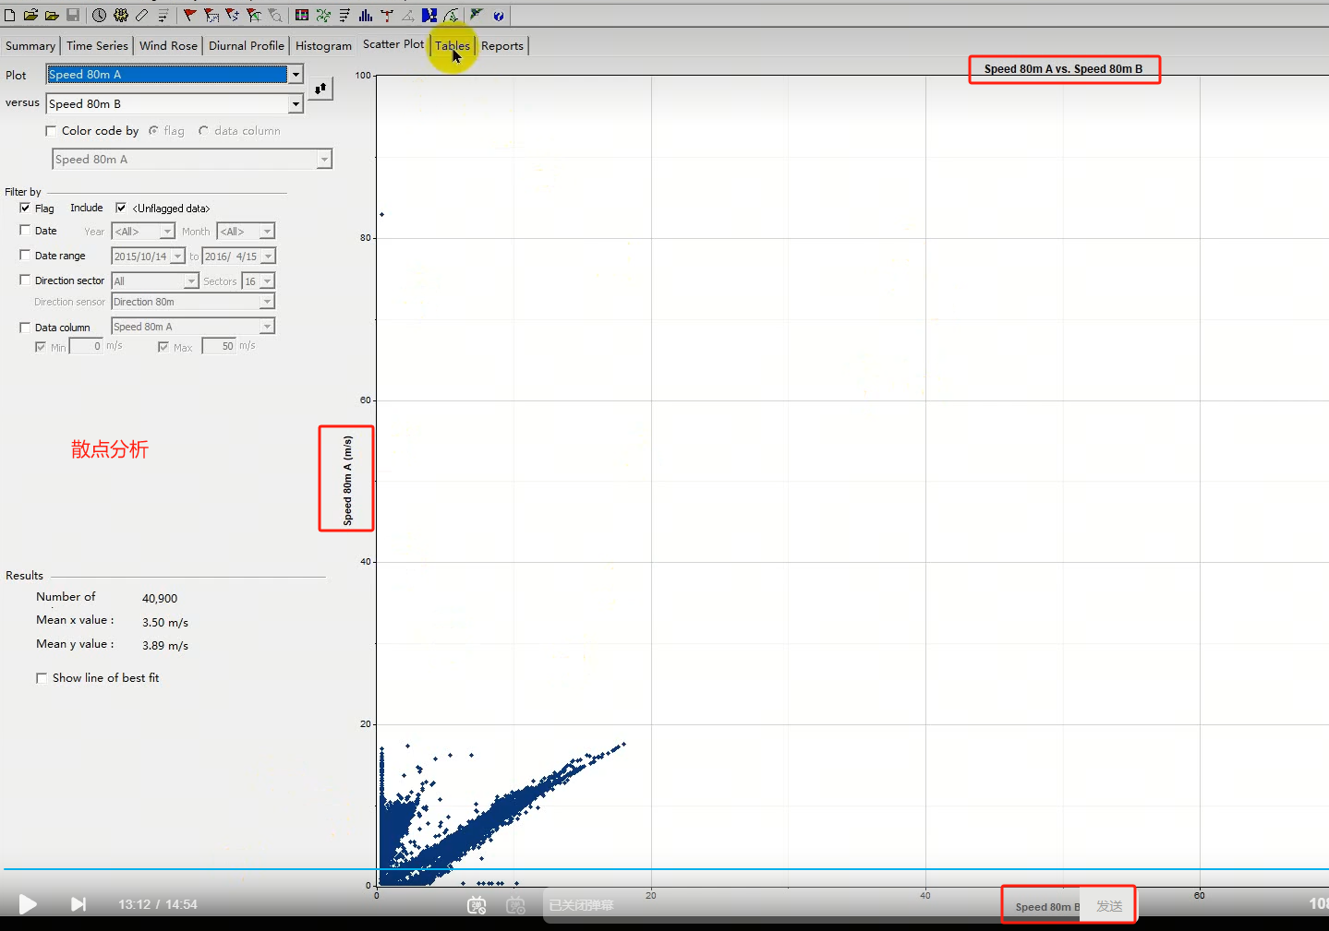The height and width of the screenshot is (931, 1329).
Task: Enable Show line of best fit
Action: [42, 677]
